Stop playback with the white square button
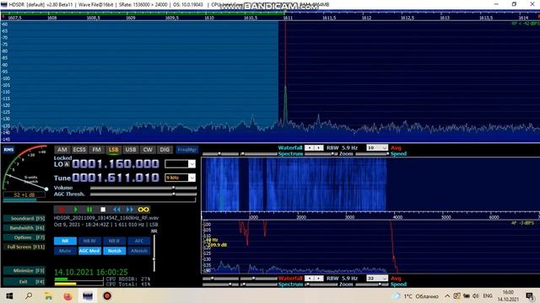 tap(103, 210)
